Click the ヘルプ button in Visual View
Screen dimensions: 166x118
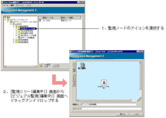coord(136,114)
